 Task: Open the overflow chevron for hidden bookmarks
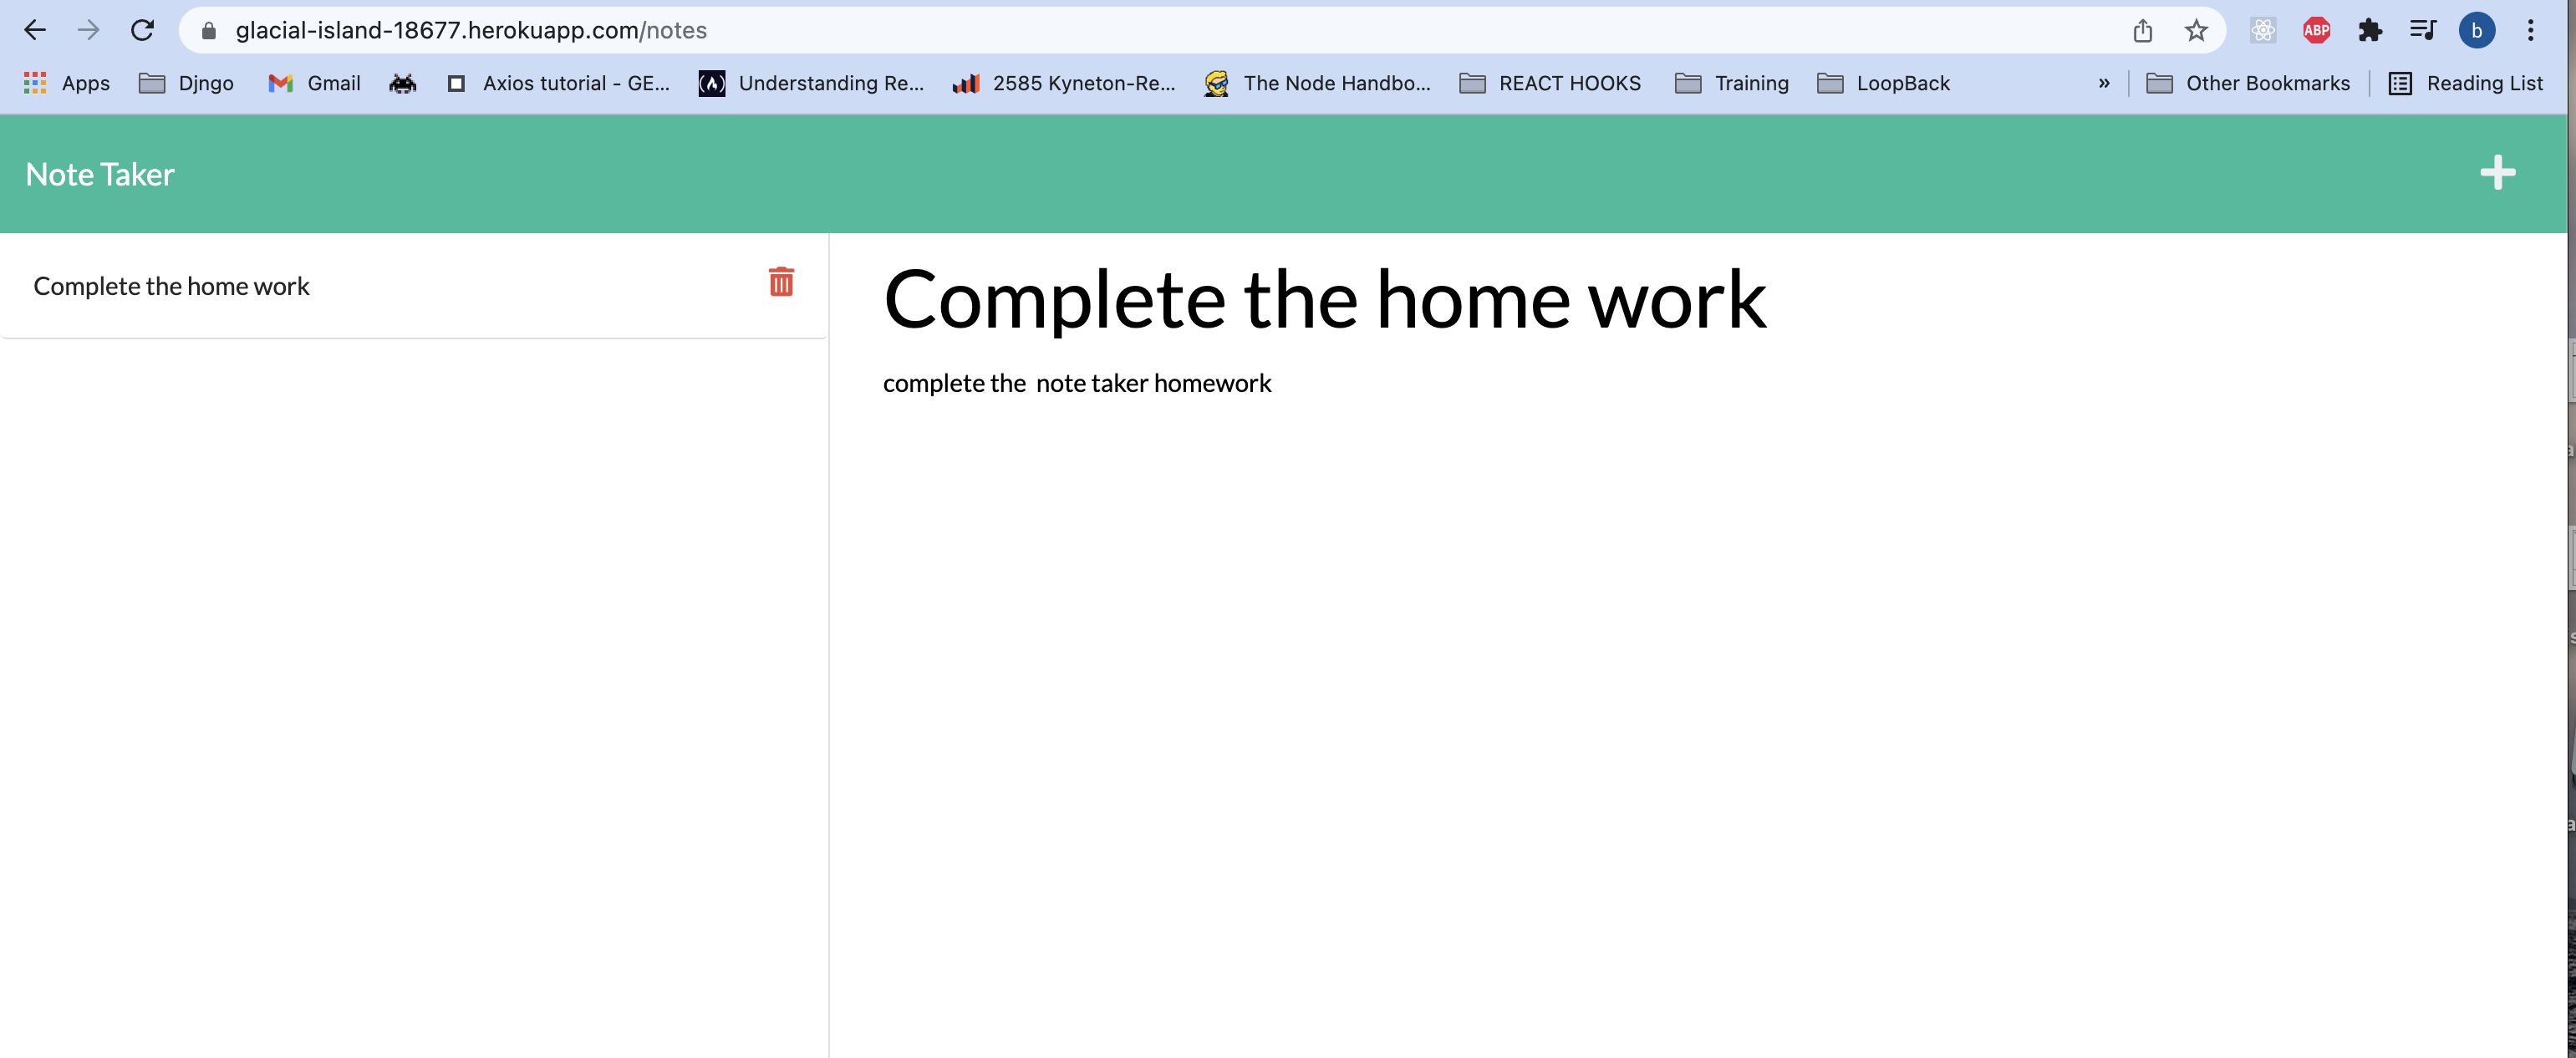[2104, 83]
